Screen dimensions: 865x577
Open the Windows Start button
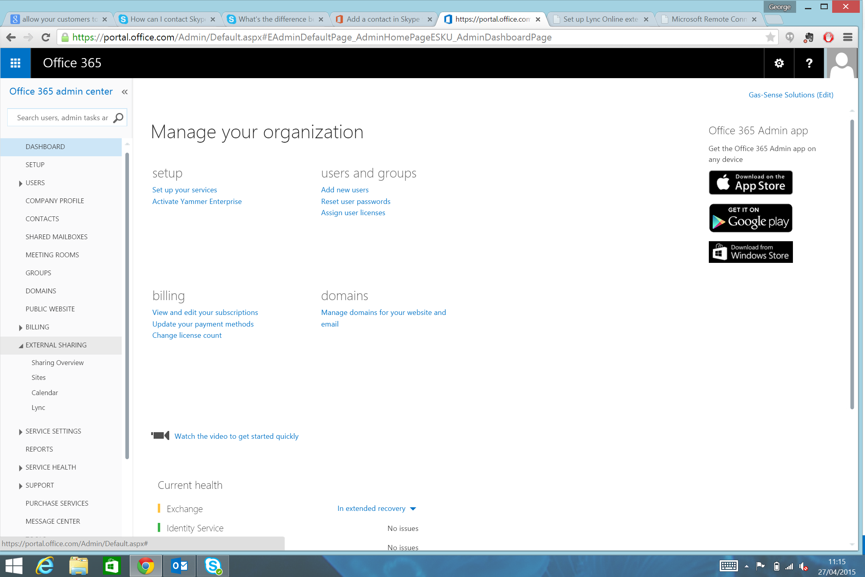14,566
